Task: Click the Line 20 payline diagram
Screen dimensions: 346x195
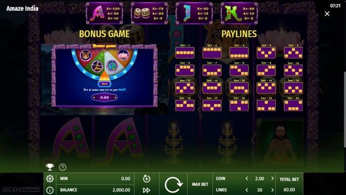Action: click(293, 105)
